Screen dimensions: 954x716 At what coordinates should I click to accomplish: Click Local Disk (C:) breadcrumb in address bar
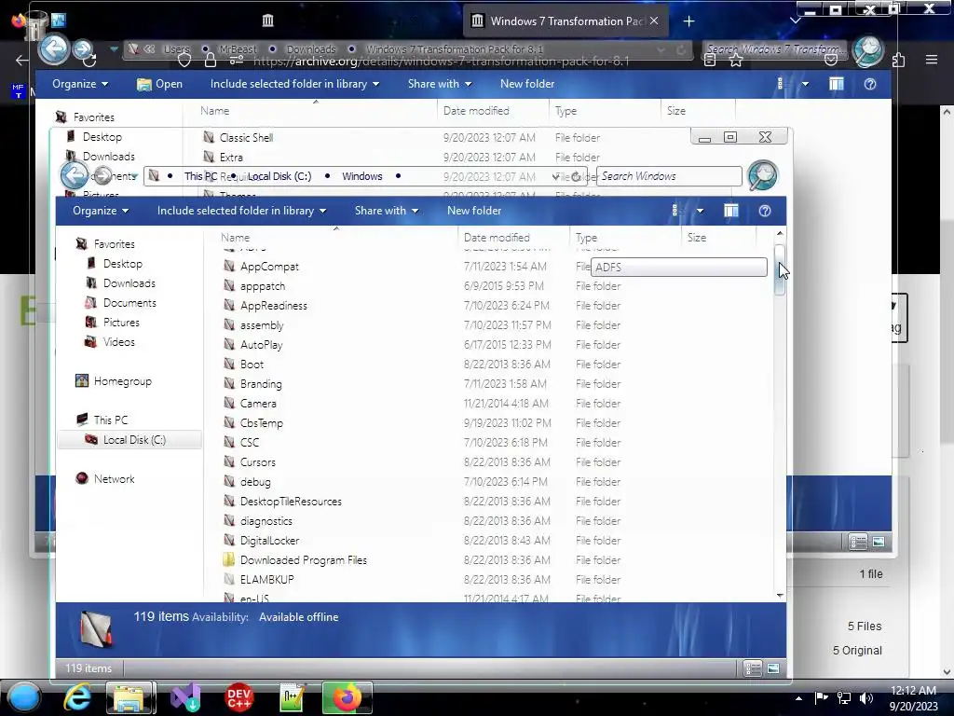click(279, 176)
